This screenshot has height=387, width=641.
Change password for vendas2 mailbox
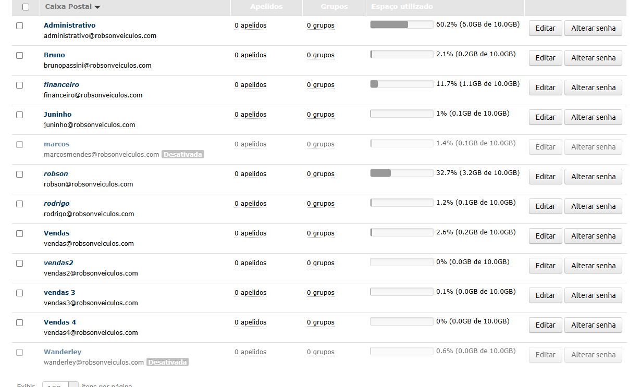click(593, 266)
